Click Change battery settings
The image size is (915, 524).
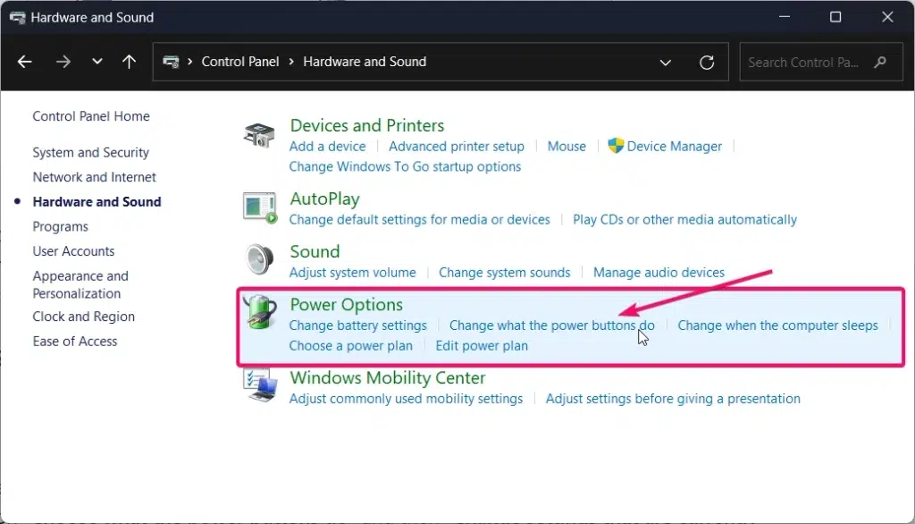(357, 325)
